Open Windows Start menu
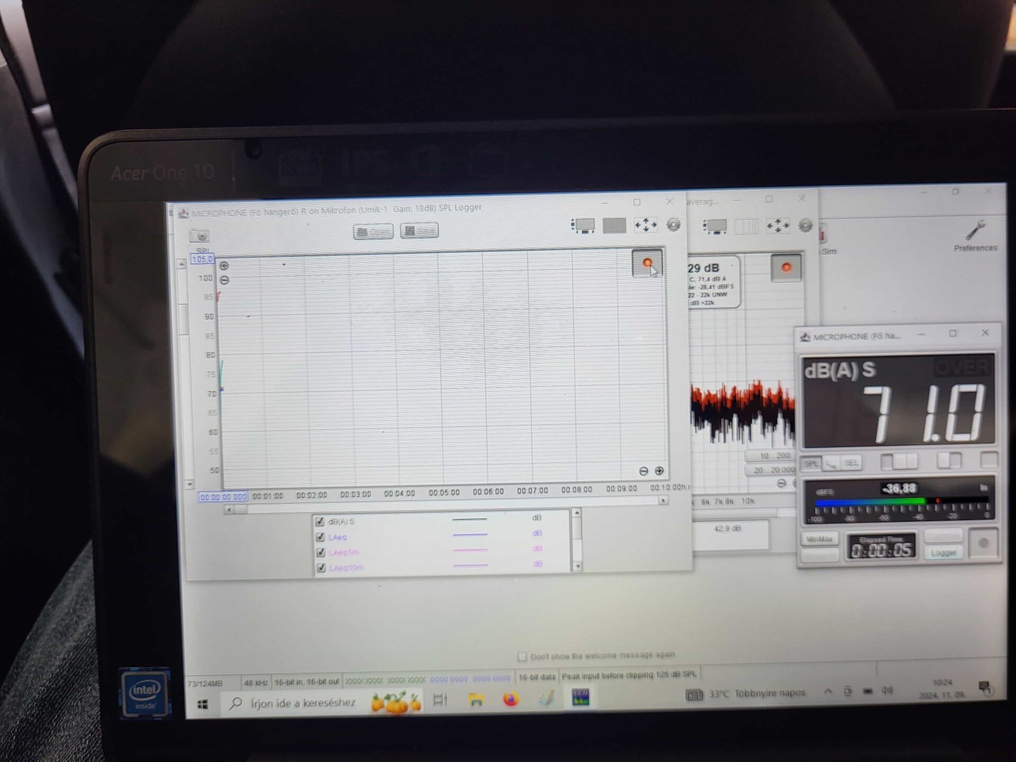1016x762 pixels. [x=203, y=704]
